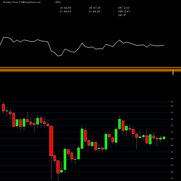
Task: Click the 'OC: 2.51' reading
Action: pos(124,8)
